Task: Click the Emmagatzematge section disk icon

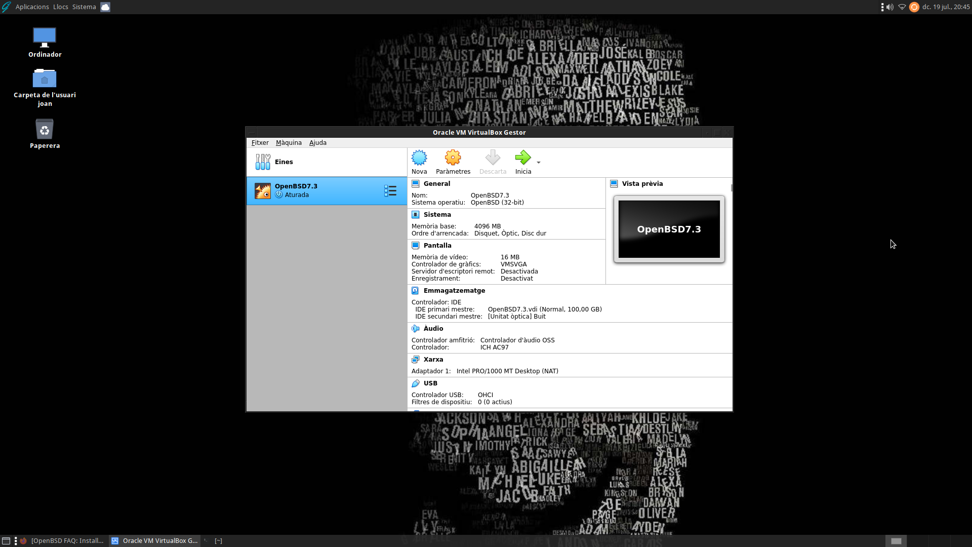Action: tap(416, 291)
